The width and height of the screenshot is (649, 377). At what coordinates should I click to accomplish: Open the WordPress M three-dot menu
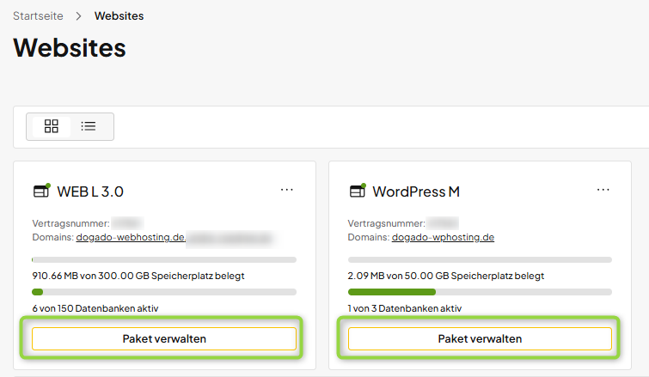click(603, 190)
